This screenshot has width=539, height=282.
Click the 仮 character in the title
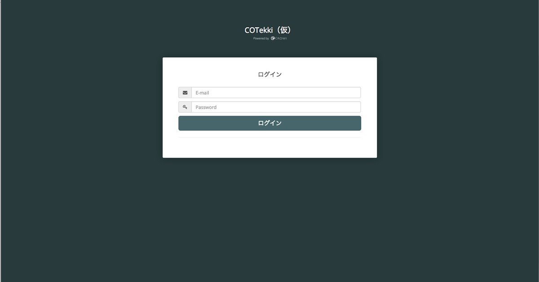coord(284,30)
